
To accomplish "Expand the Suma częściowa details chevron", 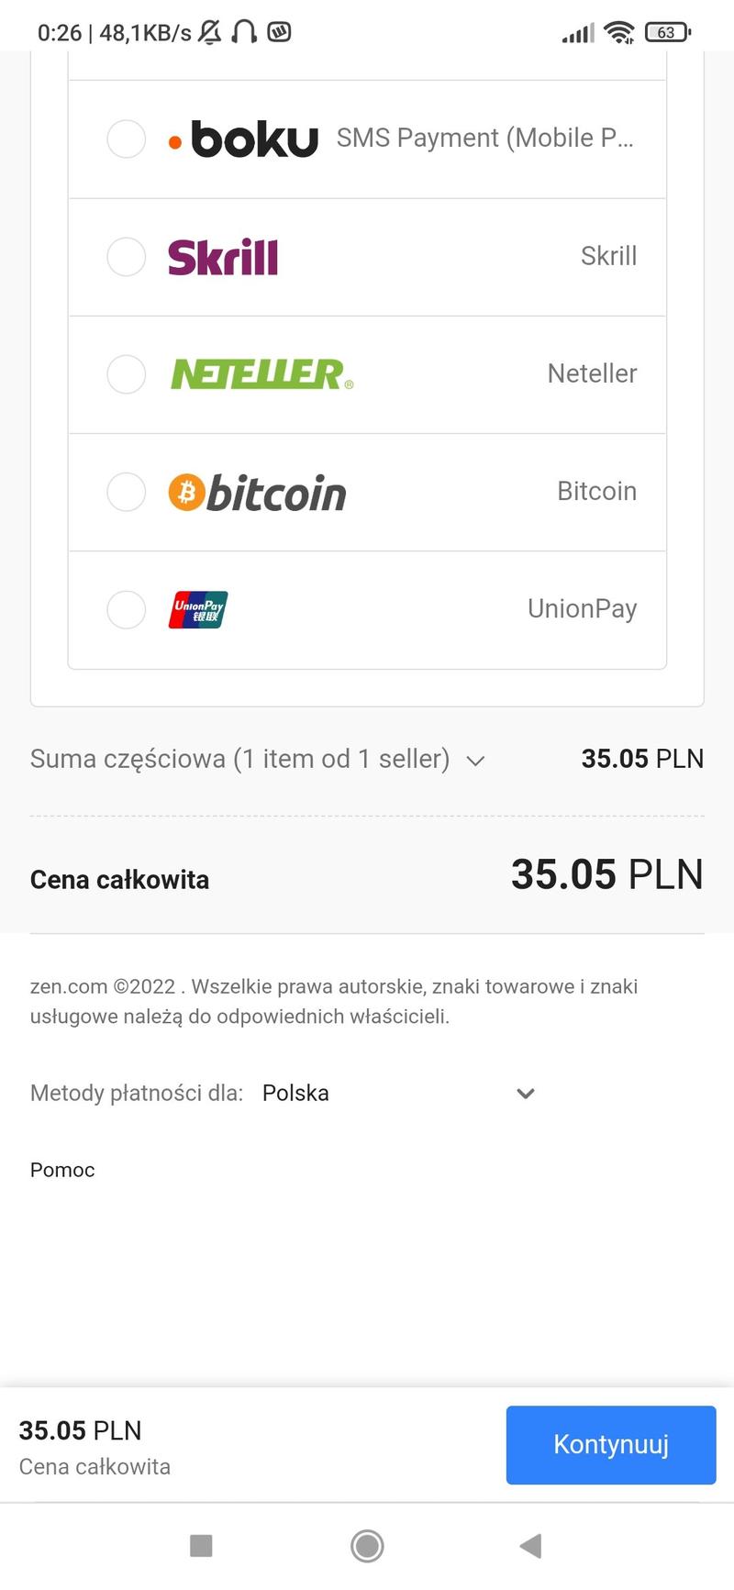I will point(475,761).
